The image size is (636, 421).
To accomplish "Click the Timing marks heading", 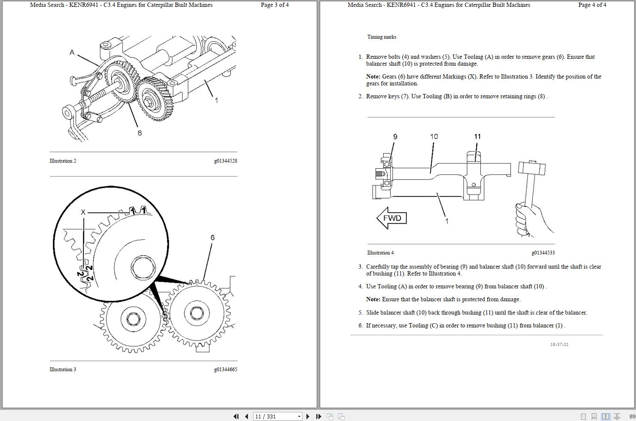I will [x=382, y=37].
